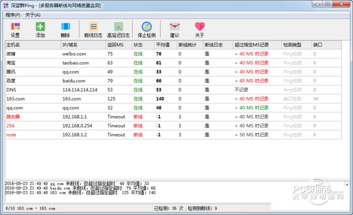Screen dimensions: 353x215
Task: Click the return MS 125 cell
Action: [x=111, y=99]
